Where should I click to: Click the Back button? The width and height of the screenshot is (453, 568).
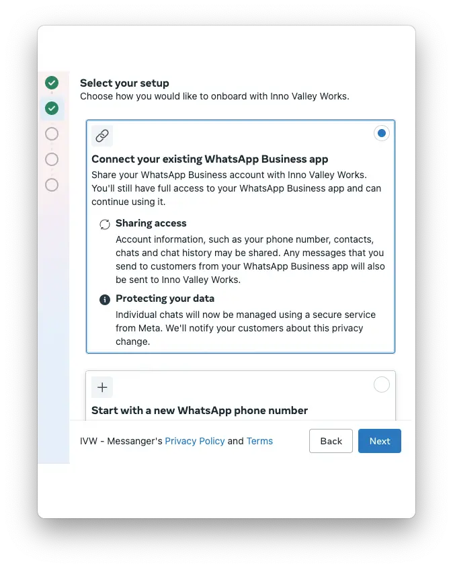pos(331,441)
